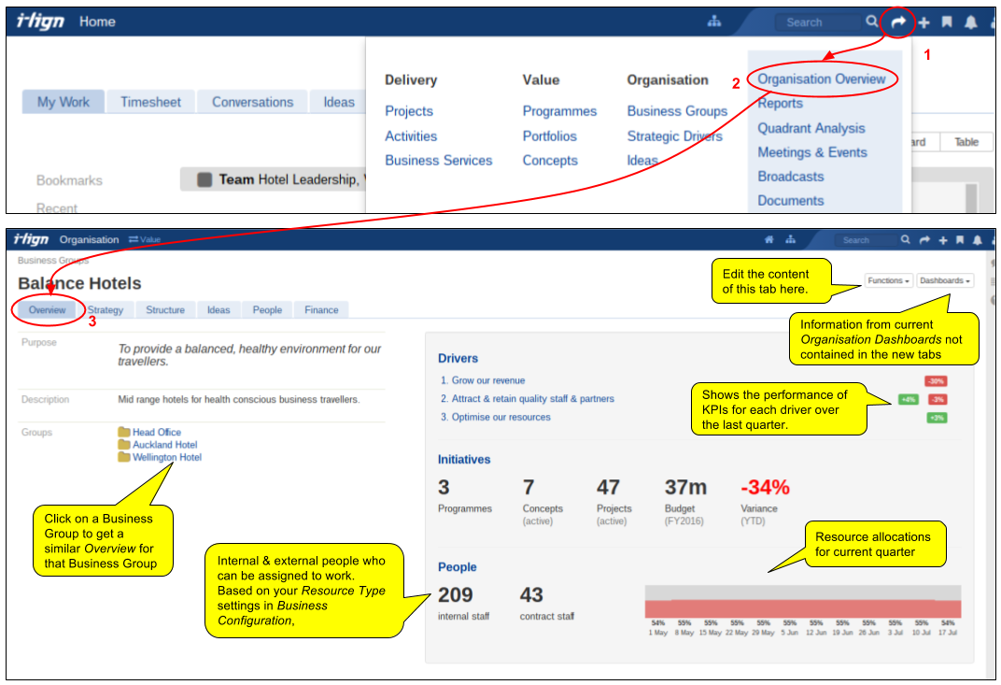Choose Strategic Drivers in the menu
Screen dimensions: 1001x685
(x=675, y=136)
